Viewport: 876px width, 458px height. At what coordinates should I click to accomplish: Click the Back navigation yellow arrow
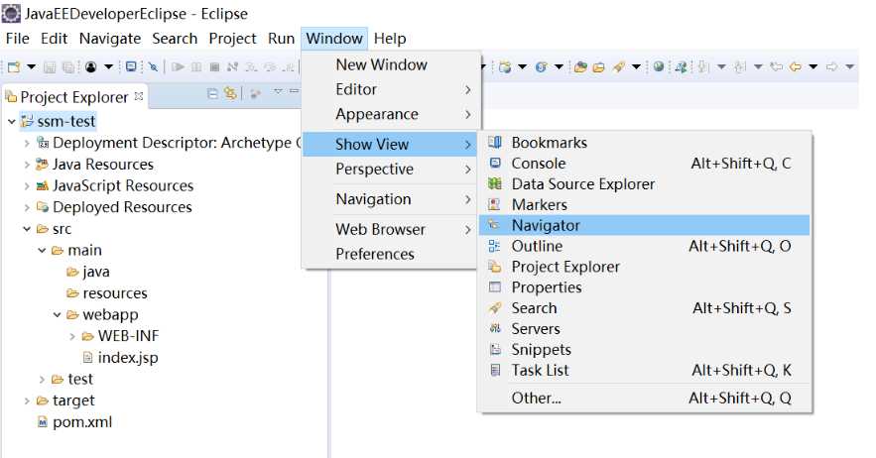795,67
